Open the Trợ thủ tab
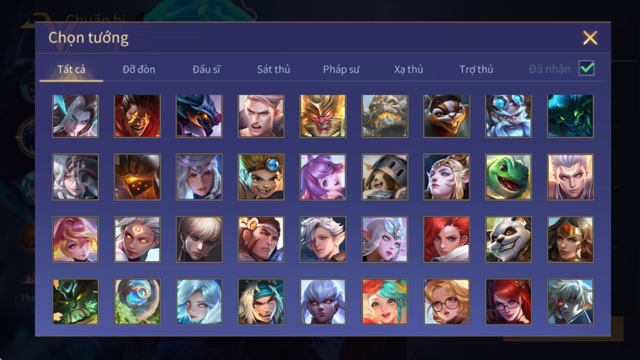Viewport: 640px width, 360px height. point(476,69)
